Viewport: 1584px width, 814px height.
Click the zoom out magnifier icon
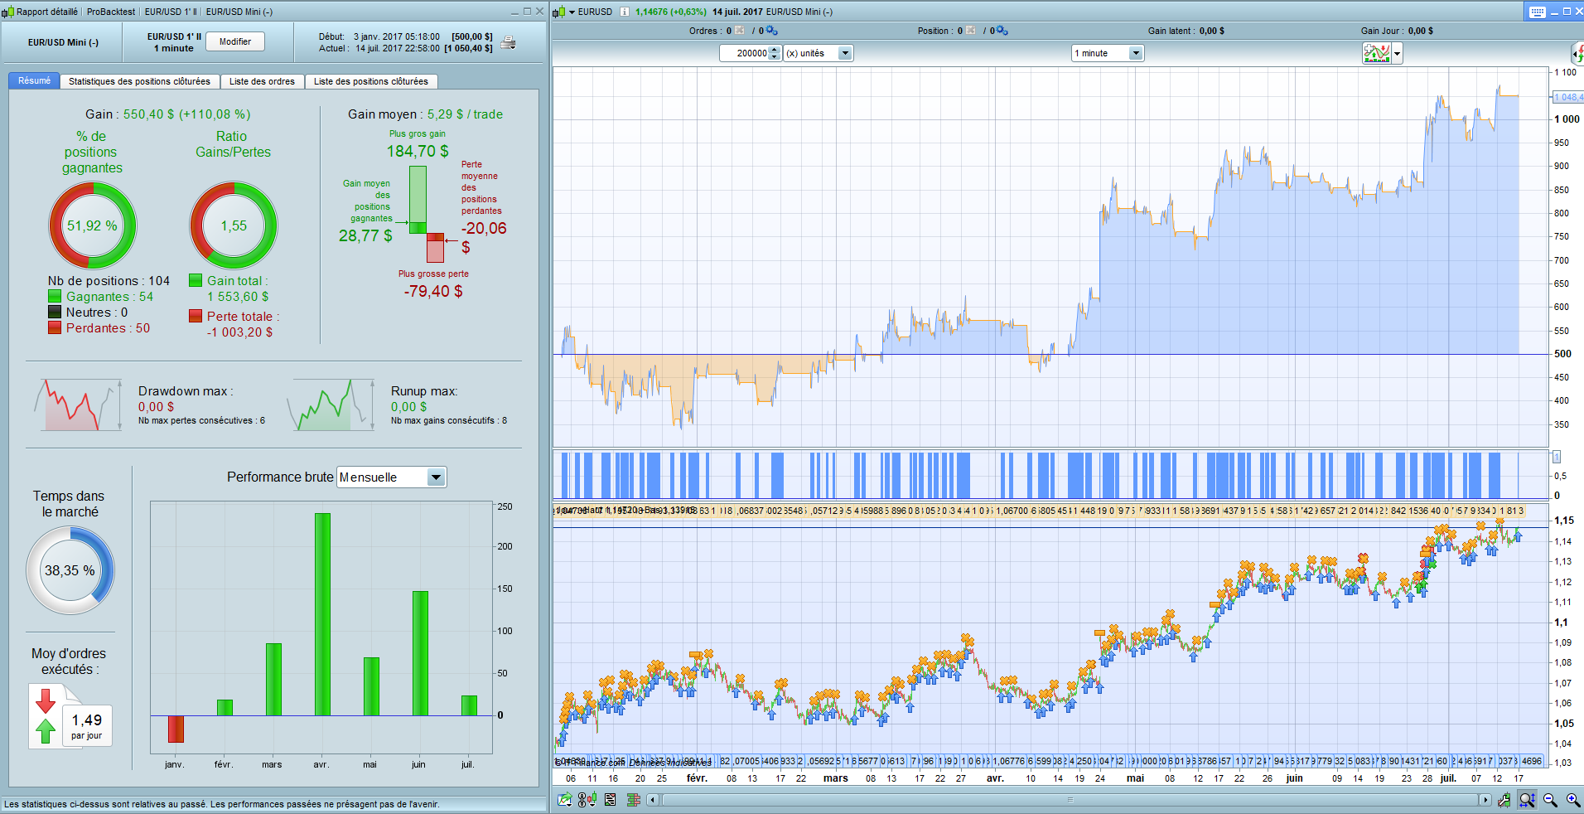point(1550,800)
